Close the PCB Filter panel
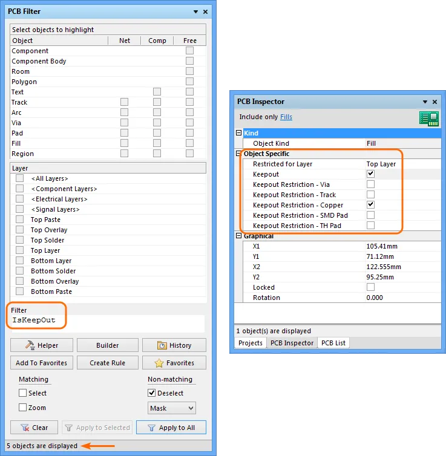Viewport: 446px width, 456px height. click(205, 12)
